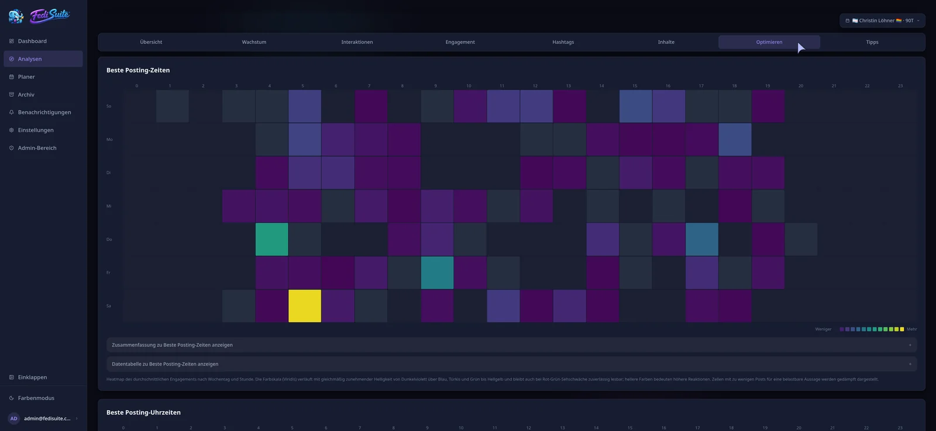This screenshot has height=431, width=936.
Task: Click the blue heatmap cell, Monday hour 18
Action: (735, 139)
